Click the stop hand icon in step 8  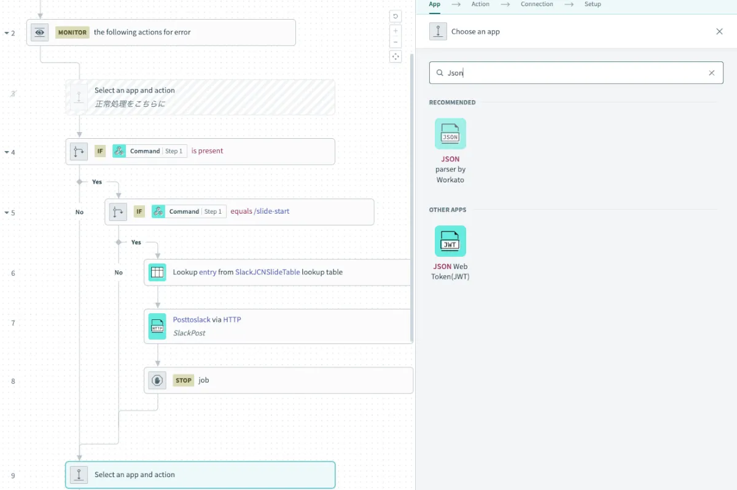click(157, 381)
